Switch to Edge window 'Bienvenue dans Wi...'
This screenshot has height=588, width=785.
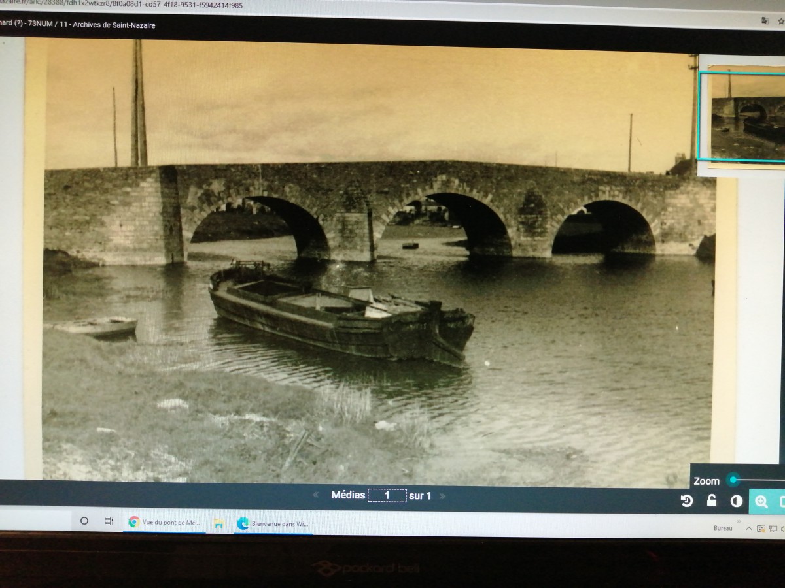(273, 523)
